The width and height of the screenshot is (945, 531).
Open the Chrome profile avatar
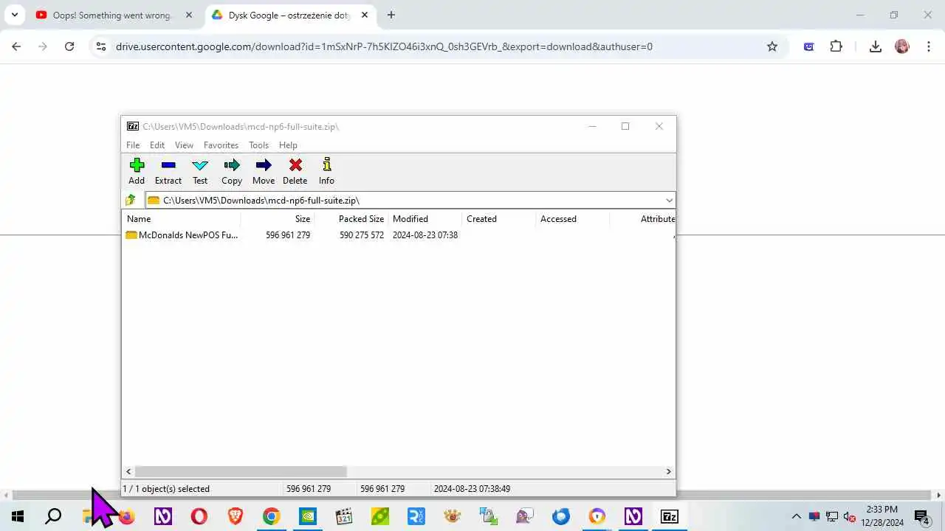pyautogui.click(x=902, y=46)
